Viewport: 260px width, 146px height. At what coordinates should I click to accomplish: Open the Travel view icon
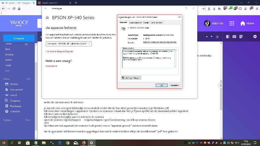6,95
